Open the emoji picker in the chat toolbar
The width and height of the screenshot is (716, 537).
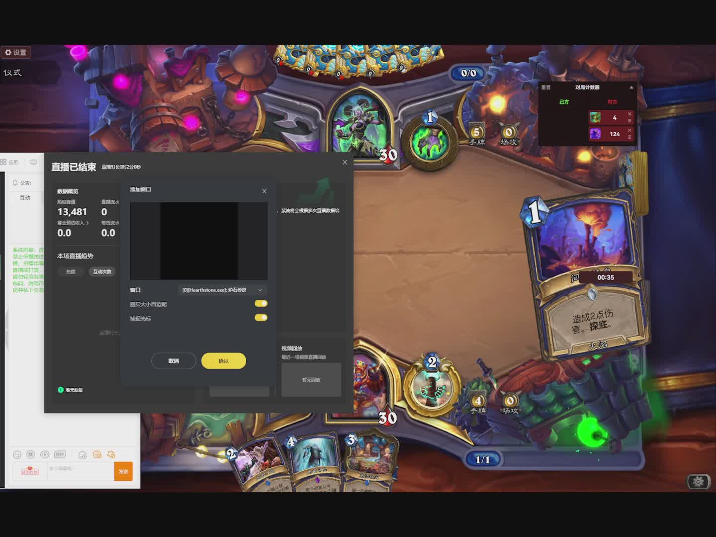[17, 454]
